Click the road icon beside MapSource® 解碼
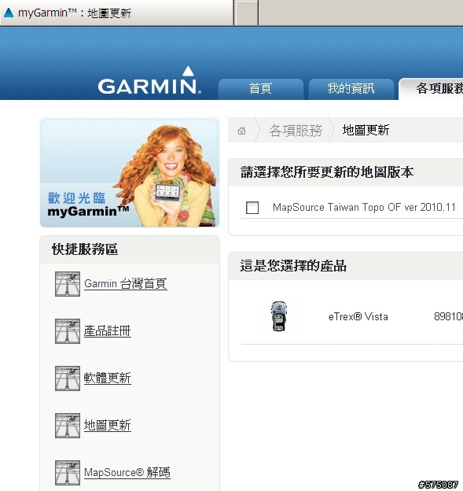 (68, 473)
